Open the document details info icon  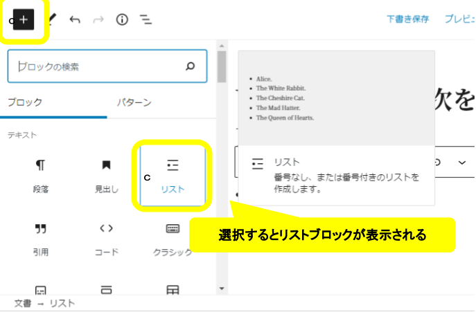tap(122, 20)
